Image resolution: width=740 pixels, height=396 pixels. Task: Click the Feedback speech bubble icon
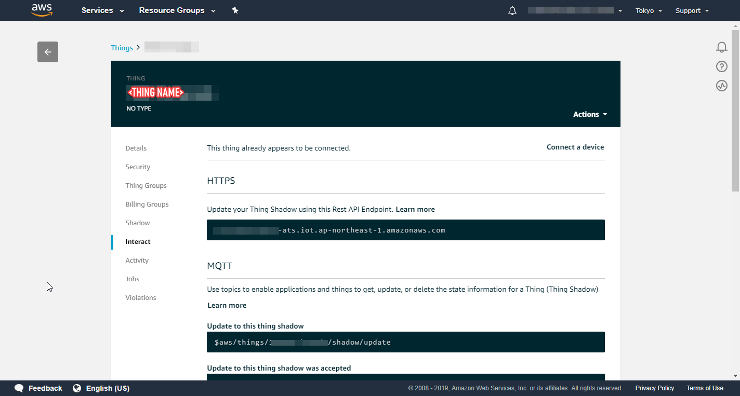pos(19,388)
